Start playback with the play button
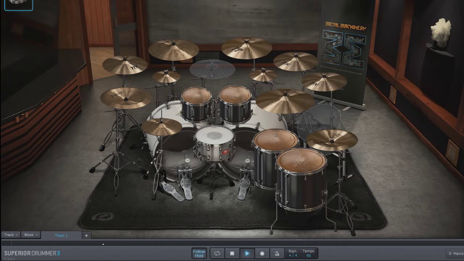 pyautogui.click(x=247, y=253)
